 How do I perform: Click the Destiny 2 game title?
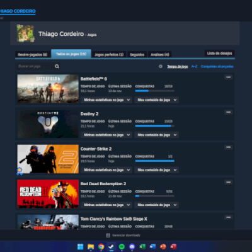point(89,114)
